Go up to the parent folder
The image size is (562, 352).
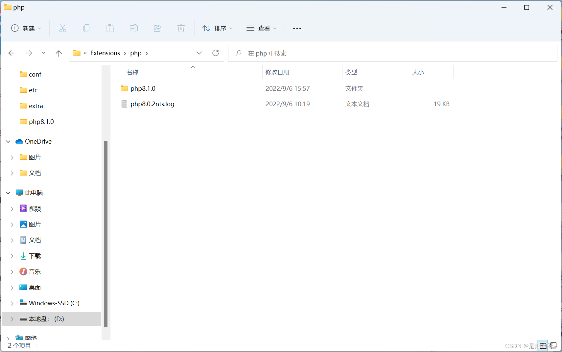tap(59, 53)
